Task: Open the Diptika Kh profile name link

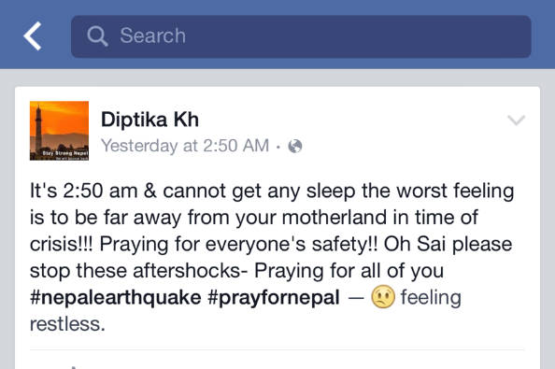Action: (x=149, y=120)
